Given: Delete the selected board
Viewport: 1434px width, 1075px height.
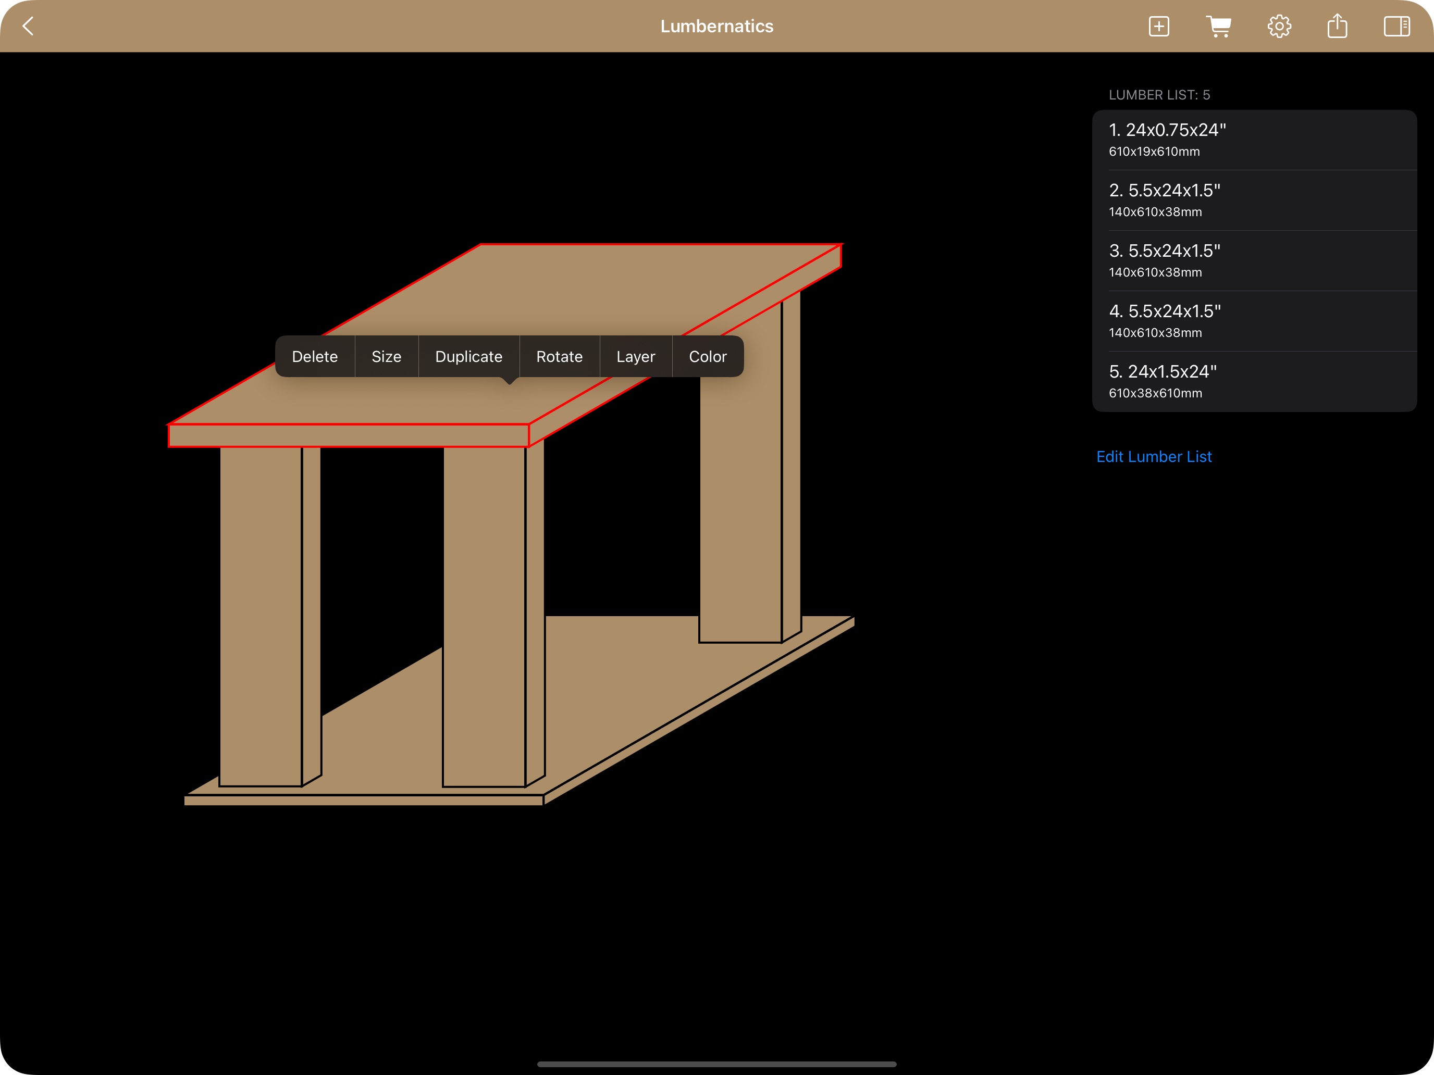Looking at the screenshot, I should click(x=315, y=356).
